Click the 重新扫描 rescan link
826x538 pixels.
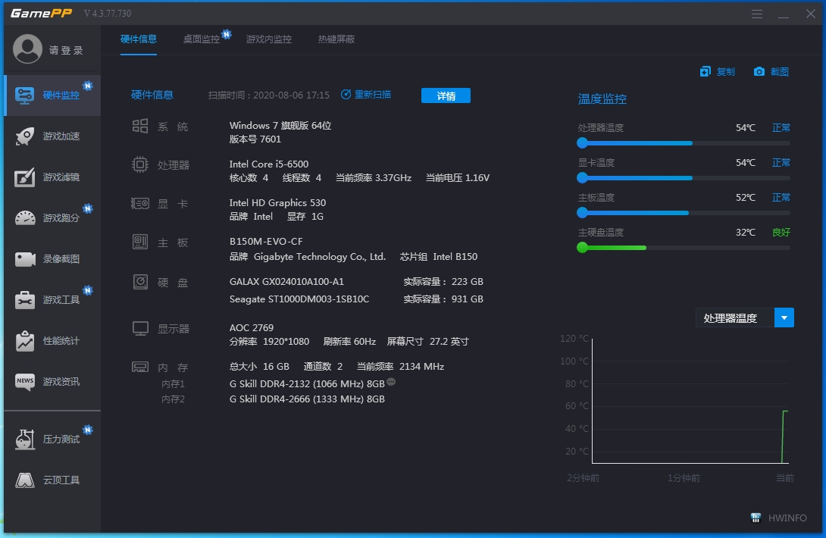(x=366, y=94)
